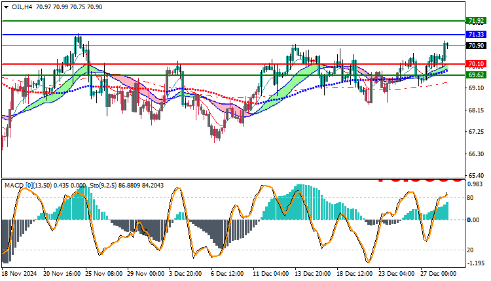Select the 3 Dec 20:00 time label
Screen dimensions: 491x281
[x=186, y=274]
